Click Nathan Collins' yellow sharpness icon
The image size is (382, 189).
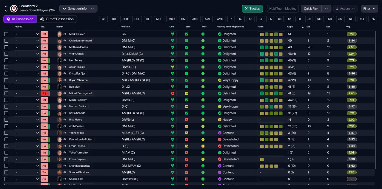(187, 106)
